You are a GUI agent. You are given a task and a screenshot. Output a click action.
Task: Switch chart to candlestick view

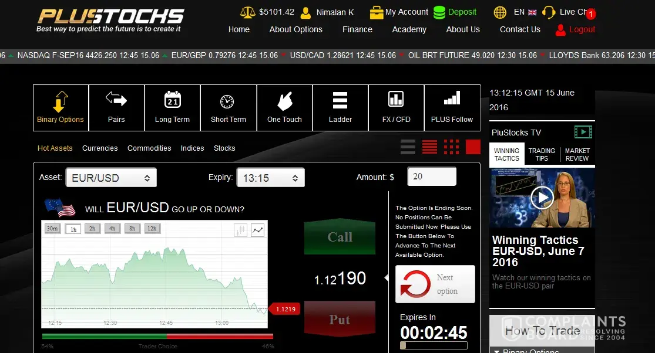pyautogui.click(x=240, y=230)
